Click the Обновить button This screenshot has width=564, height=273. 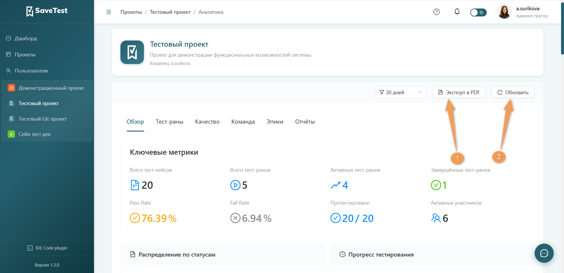tap(513, 92)
